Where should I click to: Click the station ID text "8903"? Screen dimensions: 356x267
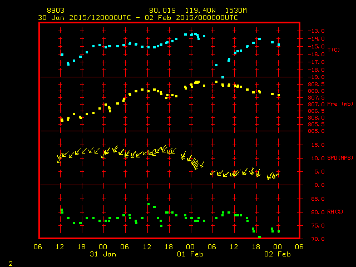56,11
